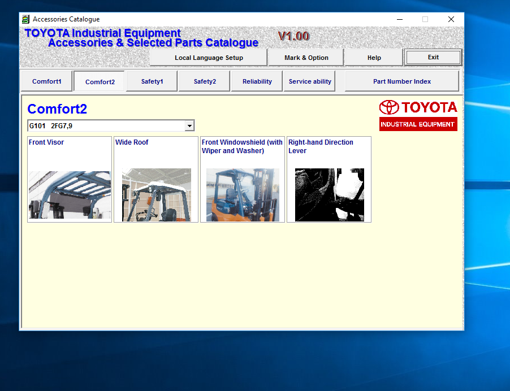Click the Wide Roof title text
Screen dimensions: 510x391
tap(132, 142)
